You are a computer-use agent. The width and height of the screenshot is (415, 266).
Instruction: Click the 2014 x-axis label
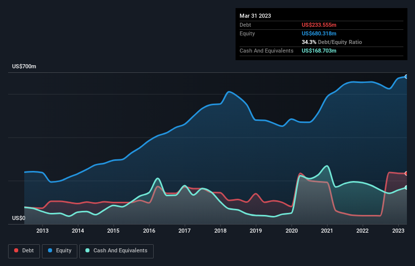pyautogui.click(x=78, y=231)
